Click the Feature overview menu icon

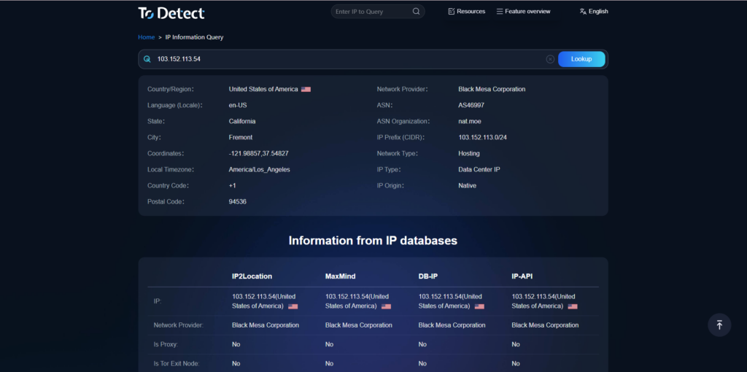(499, 12)
